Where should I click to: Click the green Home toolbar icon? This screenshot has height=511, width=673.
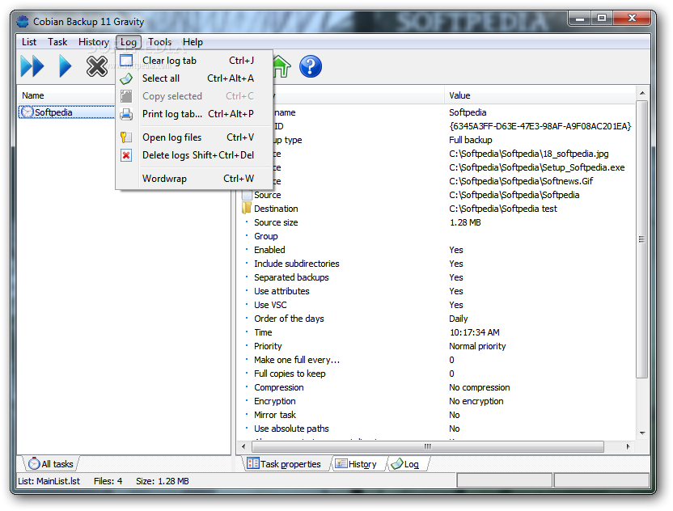pos(281,66)
